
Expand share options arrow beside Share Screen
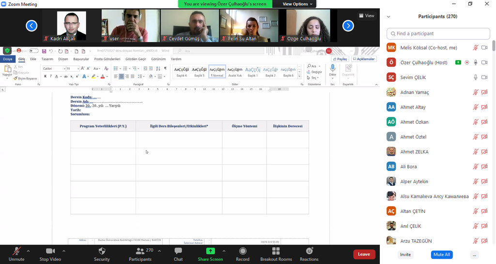pos(224,251)
